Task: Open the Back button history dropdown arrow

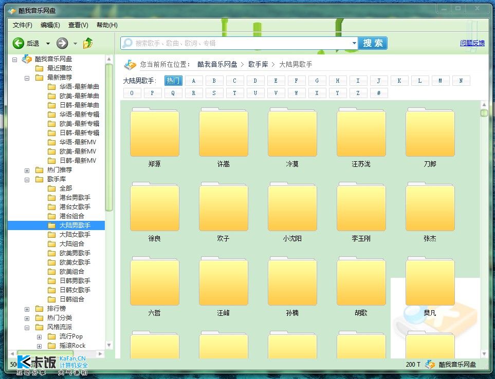Action: point(48,44)
